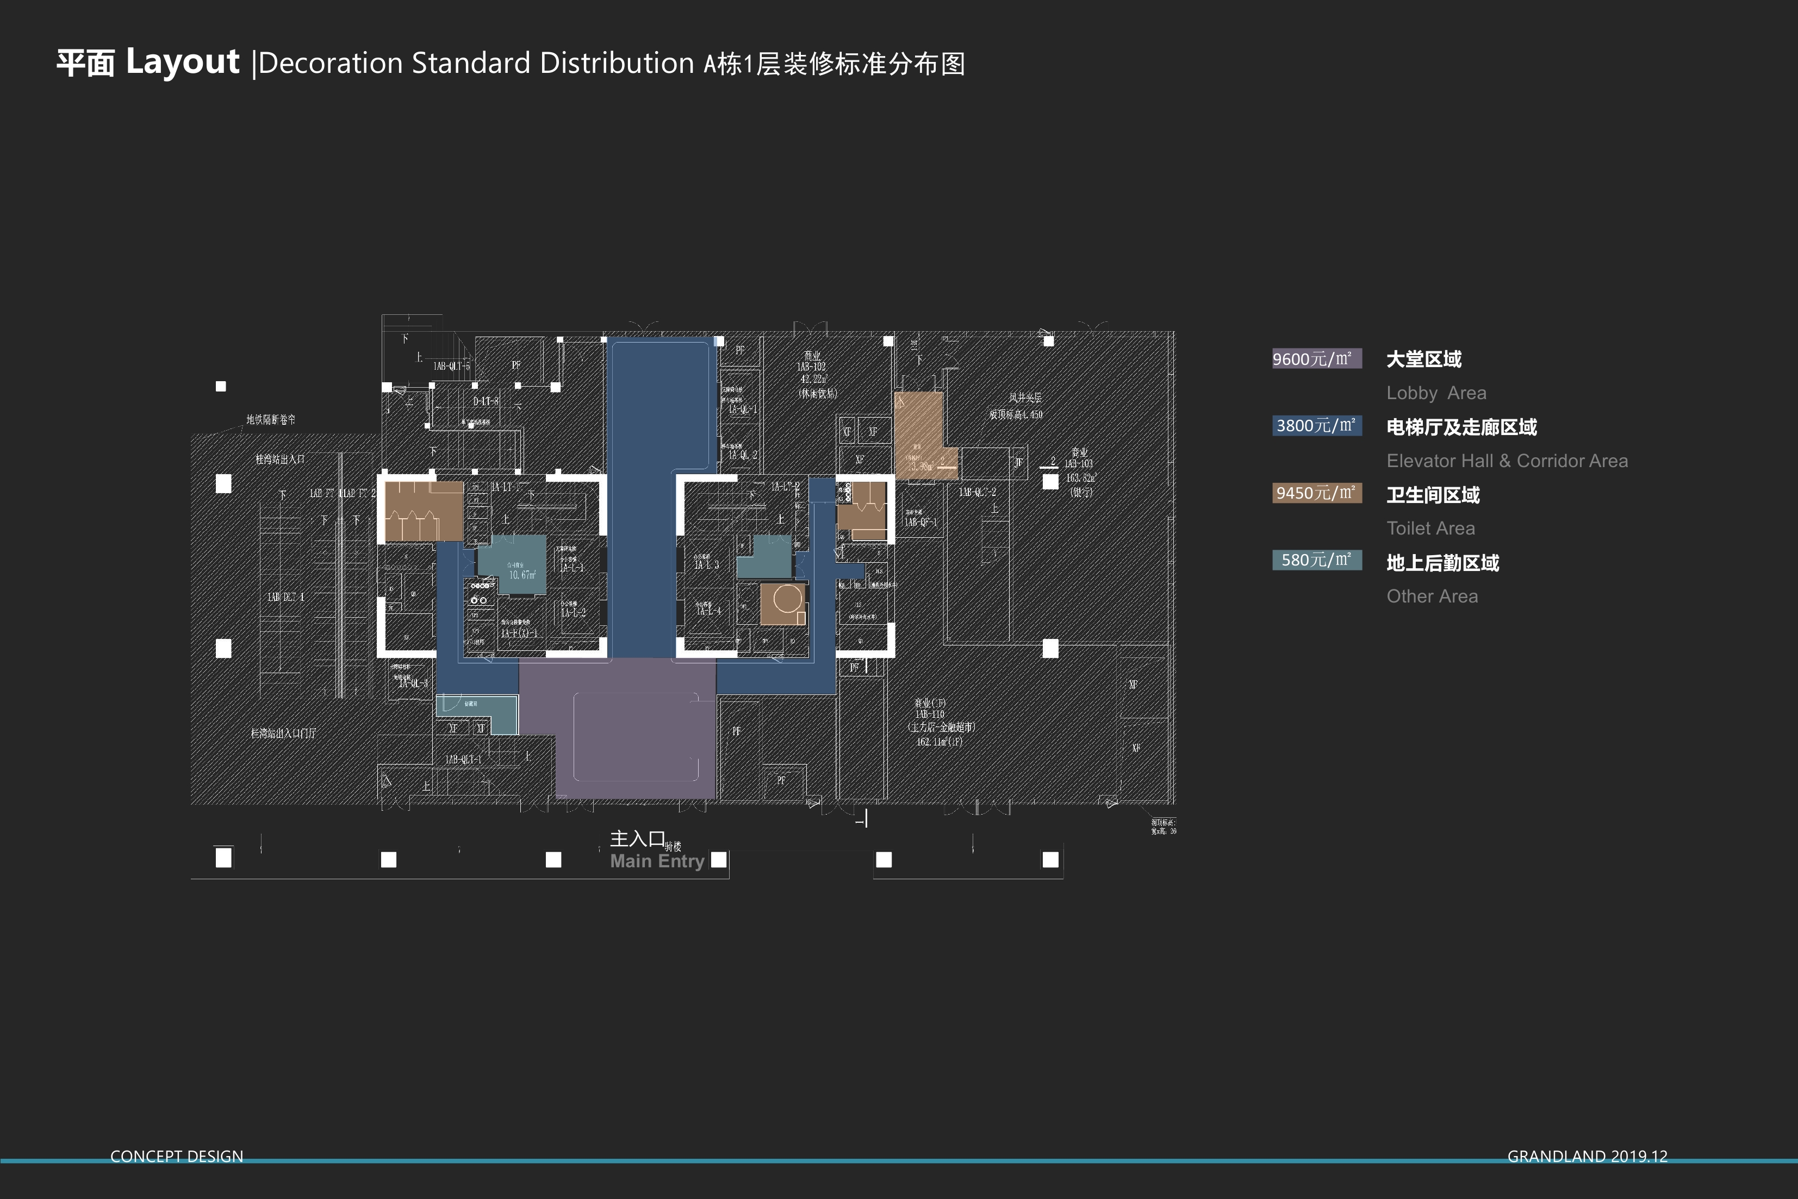Image resolution: width=1798 pixels, height=1199 pixels.
Task: Click the Other Area legend text
Action: click(x=1432, y=597)
